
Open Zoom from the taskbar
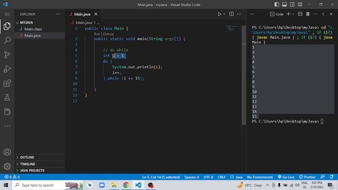[x=102, y=185]
